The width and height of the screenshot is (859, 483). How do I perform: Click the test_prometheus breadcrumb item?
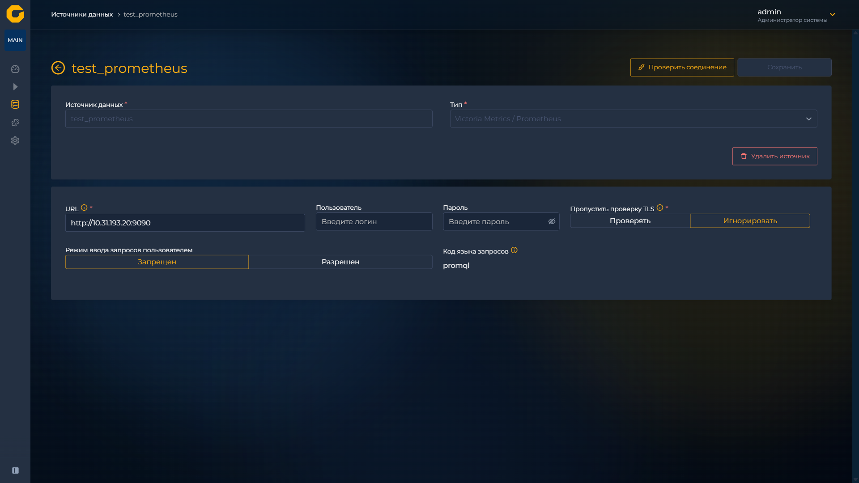click(150, 15)
